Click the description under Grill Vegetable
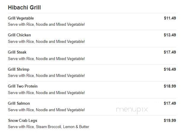Screen dimensions: 185x134 point(46,25)
